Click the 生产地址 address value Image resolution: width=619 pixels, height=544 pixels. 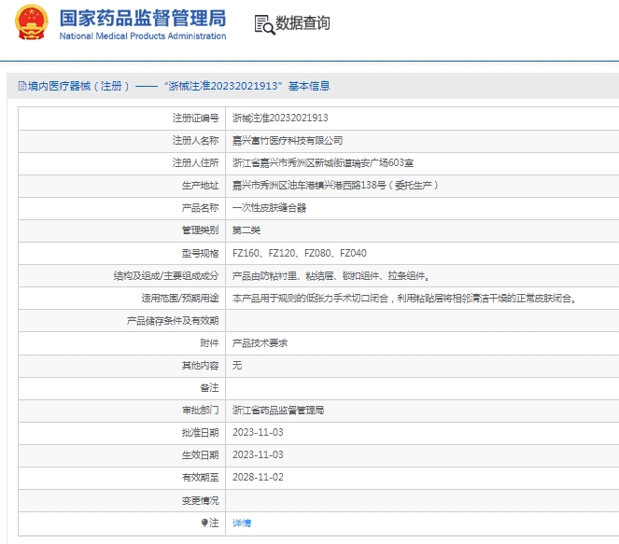click(x=335, y=186)
